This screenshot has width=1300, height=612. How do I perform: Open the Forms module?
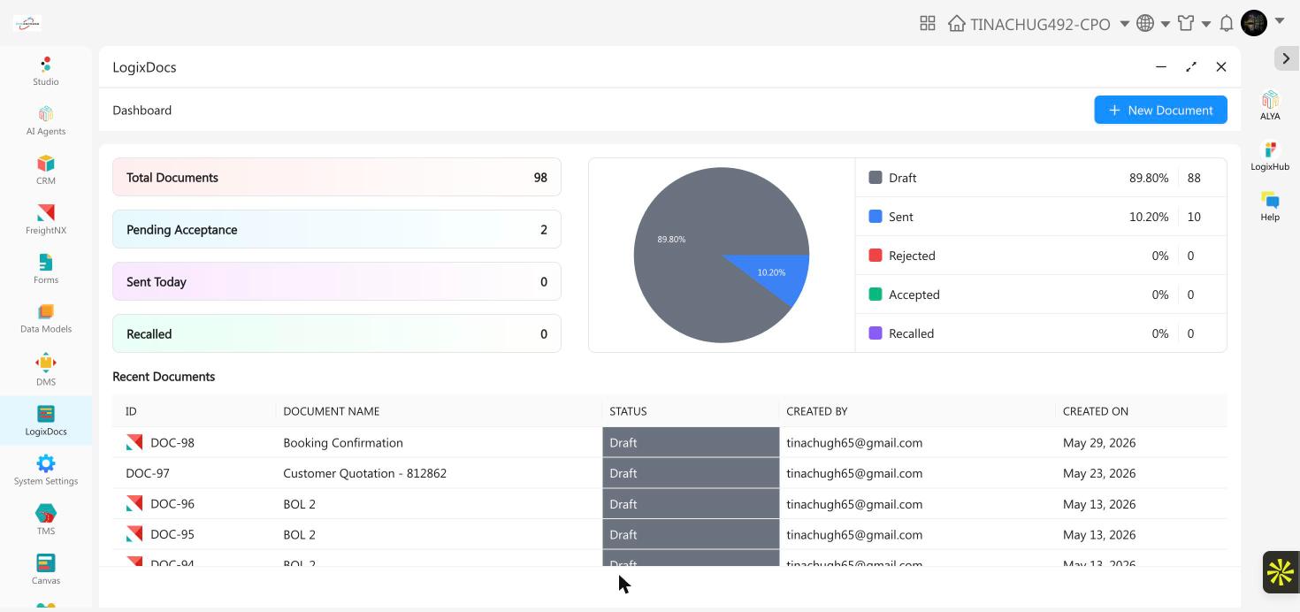point(46,269)
